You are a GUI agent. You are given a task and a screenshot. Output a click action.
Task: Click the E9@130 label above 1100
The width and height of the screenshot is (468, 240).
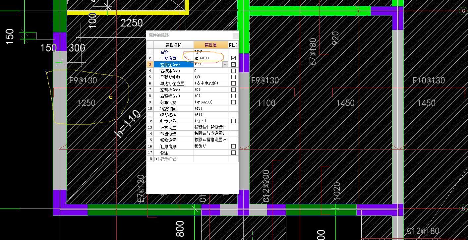(265, 81)
